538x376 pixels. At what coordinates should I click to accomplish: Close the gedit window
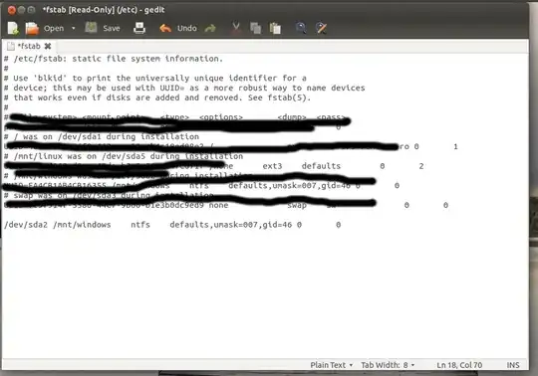pos(12,10)
